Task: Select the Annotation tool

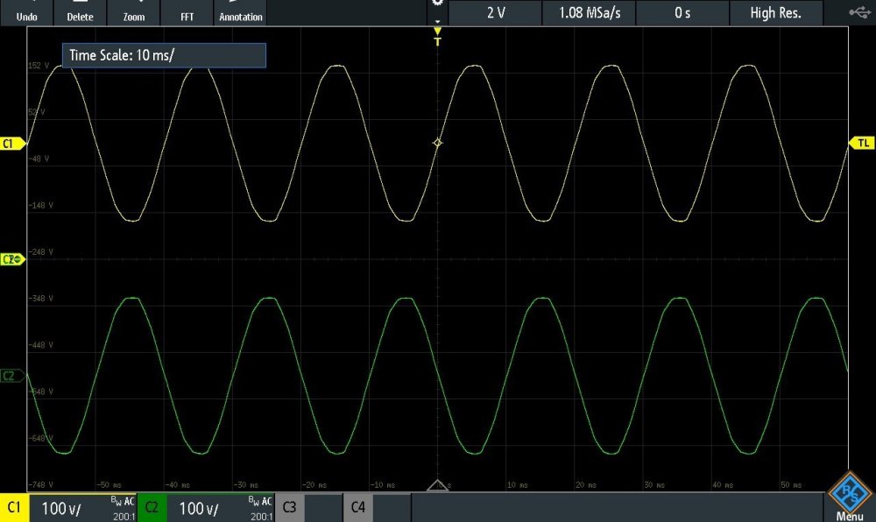Action: (x=240, y=12)
